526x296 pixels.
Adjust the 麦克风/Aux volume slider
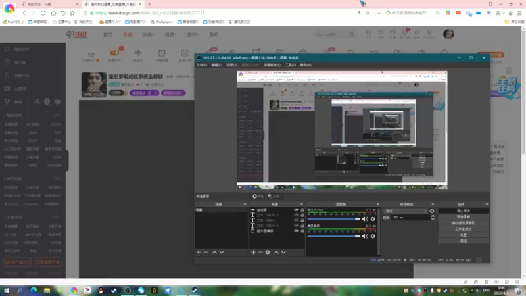coord(334,219)
